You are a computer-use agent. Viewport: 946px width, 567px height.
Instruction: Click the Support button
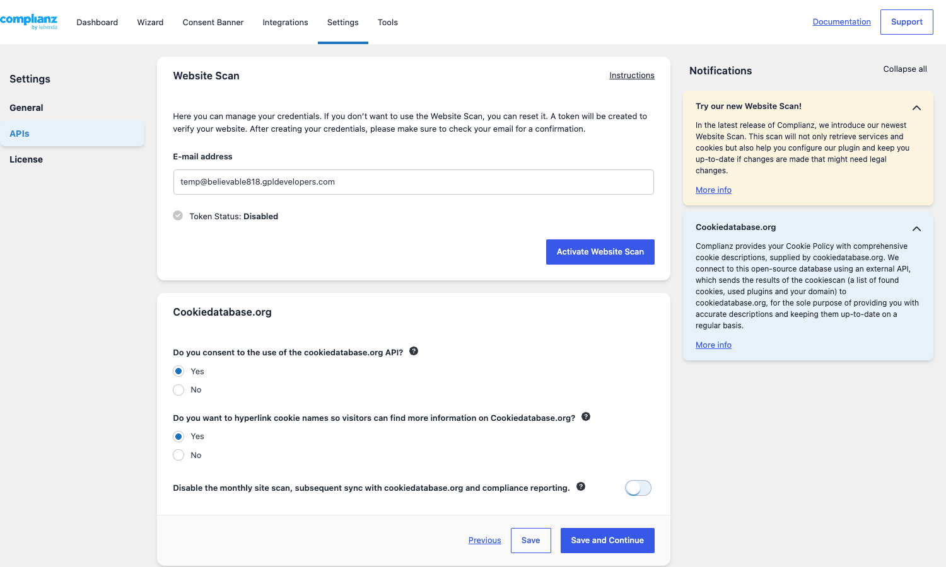(907, 22)
